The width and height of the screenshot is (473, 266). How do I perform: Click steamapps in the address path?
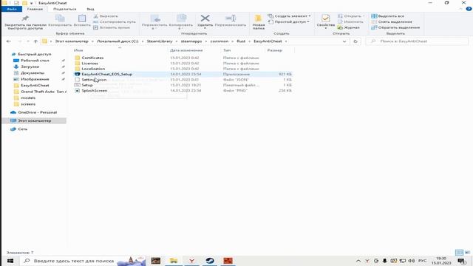pos(191,41)
